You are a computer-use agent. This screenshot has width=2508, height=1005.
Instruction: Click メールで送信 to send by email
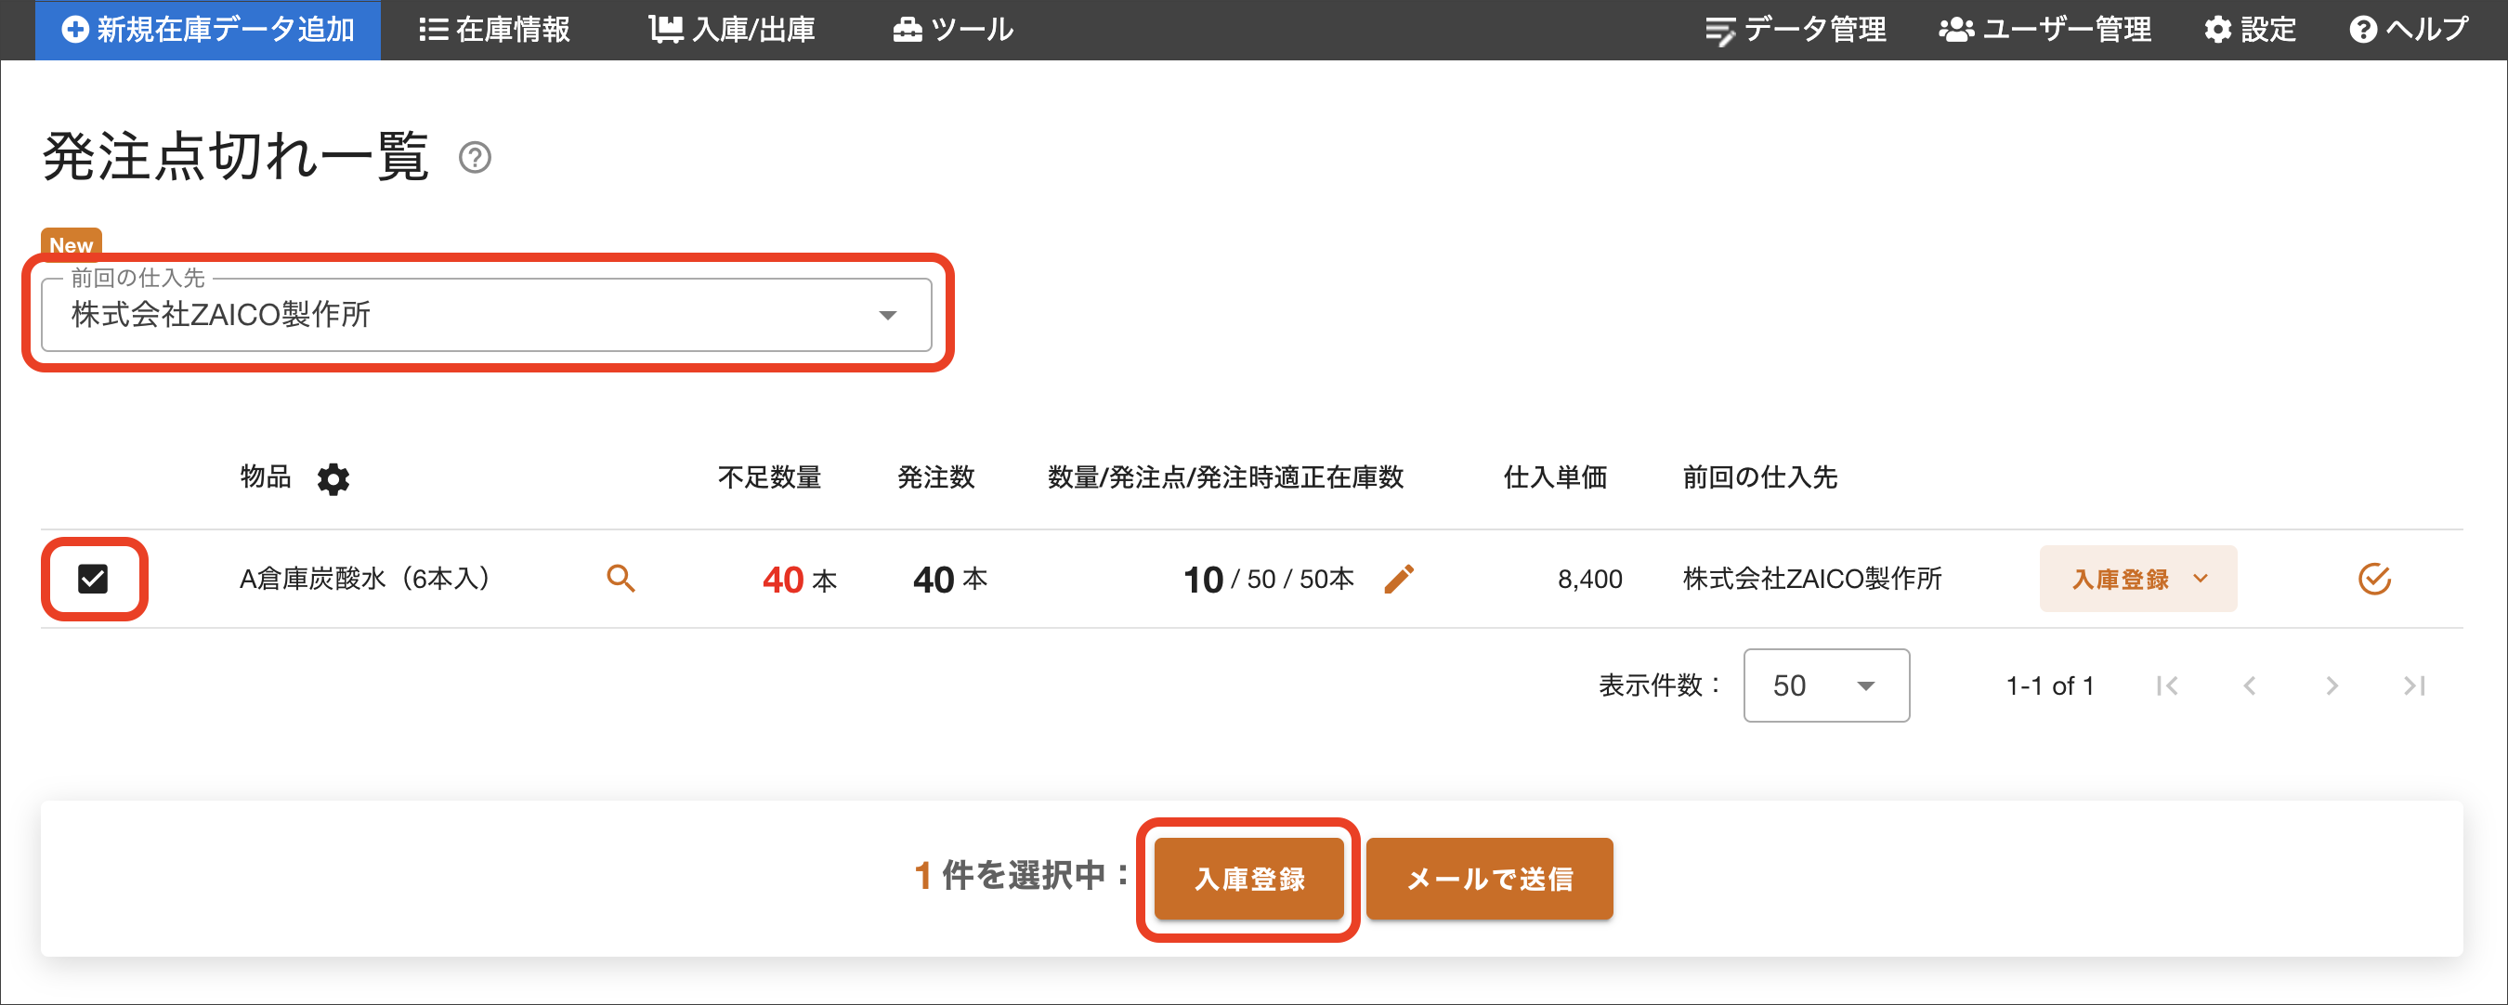tap(1489, 879)
